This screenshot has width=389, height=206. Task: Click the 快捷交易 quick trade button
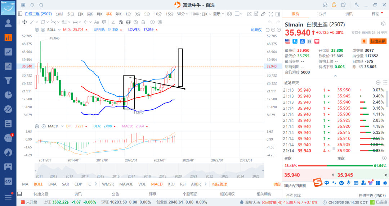[378, 41]
